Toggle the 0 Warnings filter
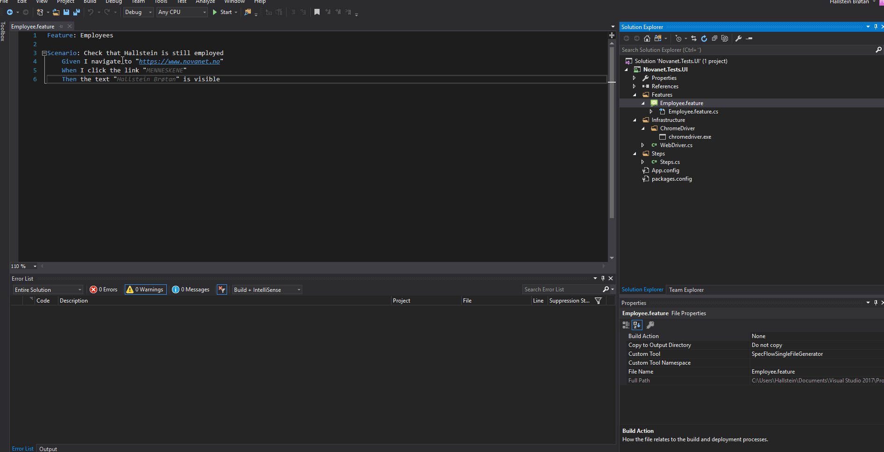This screenshot has width=884, height=452. pyautogui.click(x=145, y=290)
